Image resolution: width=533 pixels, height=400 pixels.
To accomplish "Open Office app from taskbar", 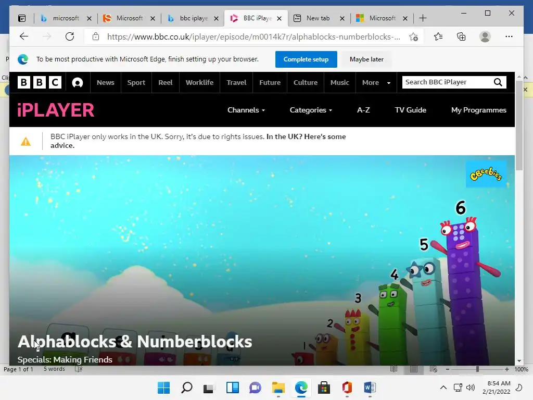I will point(347,387).
